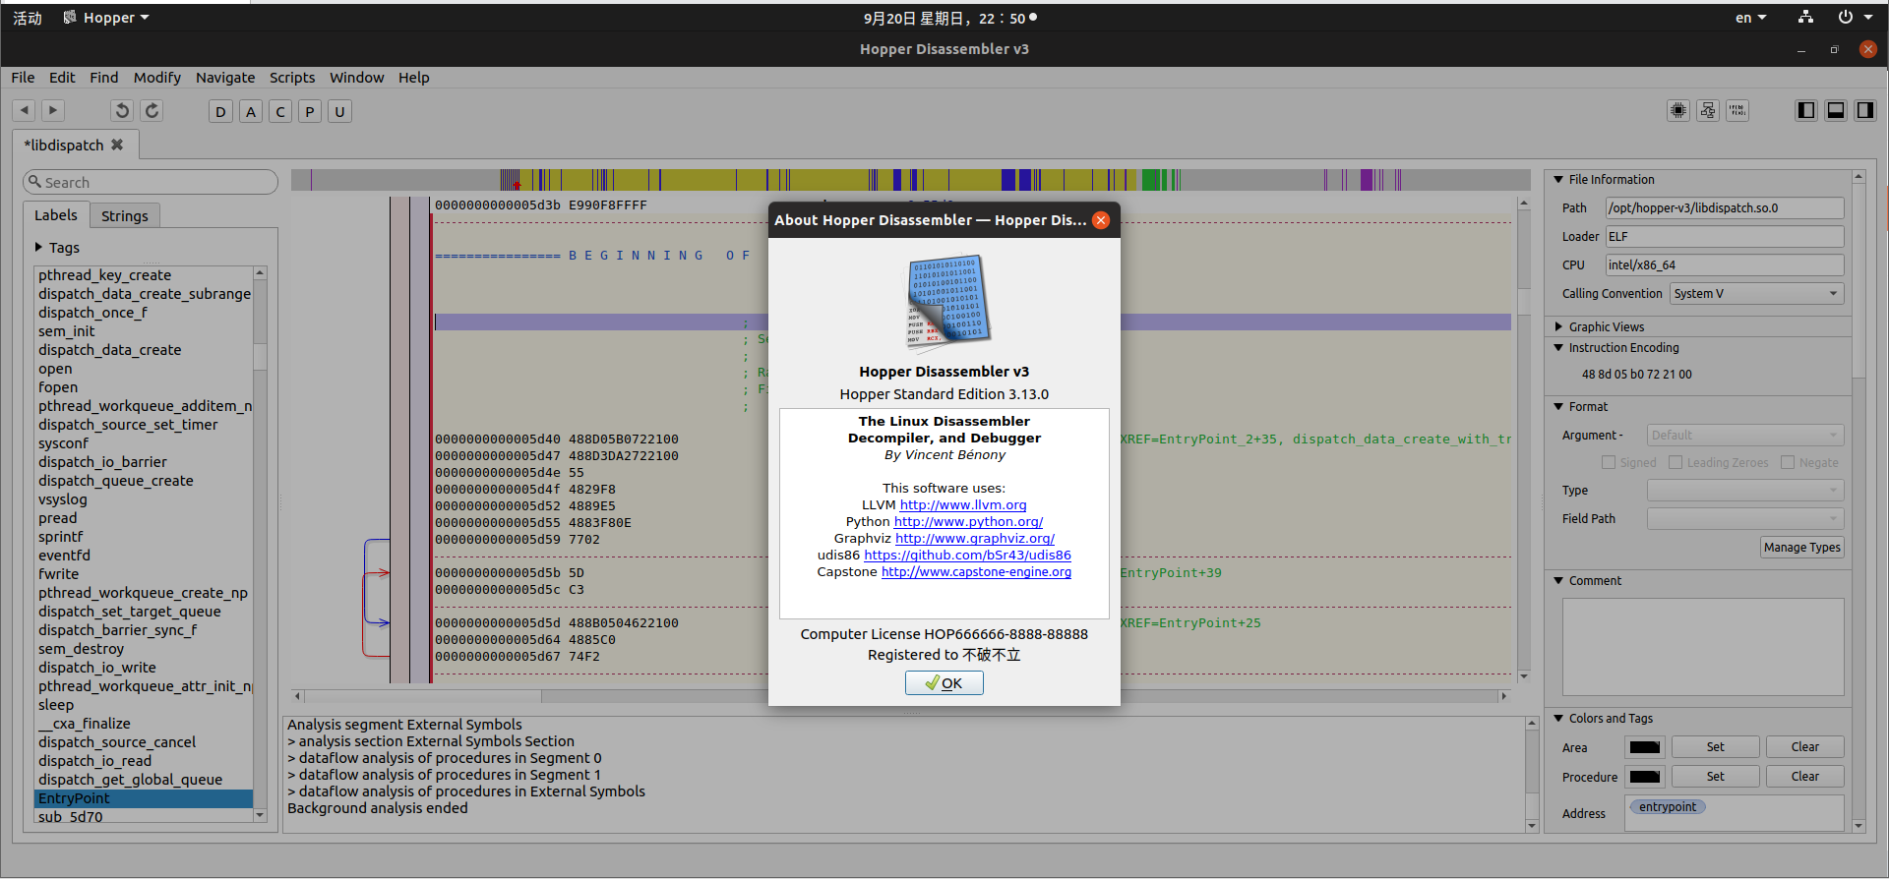
Task: Open the pseudo-code decompiler view
Action: (1737, 111)
